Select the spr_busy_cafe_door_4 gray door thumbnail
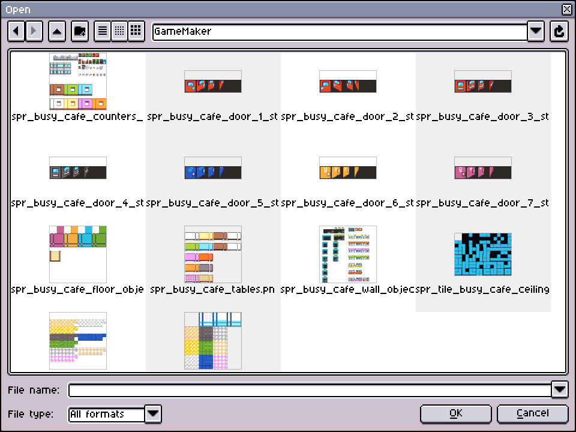The image size is (576, 432). pos(78,168)
